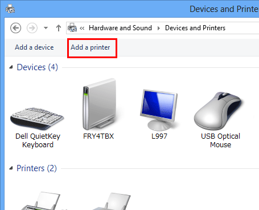Go up one folder level

pos(59,28)
